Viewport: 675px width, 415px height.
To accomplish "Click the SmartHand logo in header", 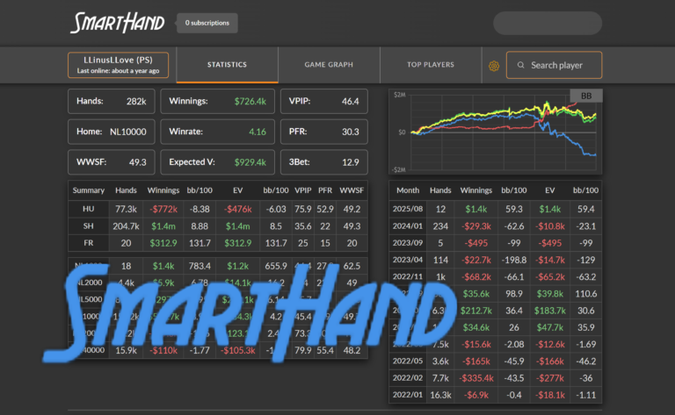I will pyautogui.click(x=117, y=23).
